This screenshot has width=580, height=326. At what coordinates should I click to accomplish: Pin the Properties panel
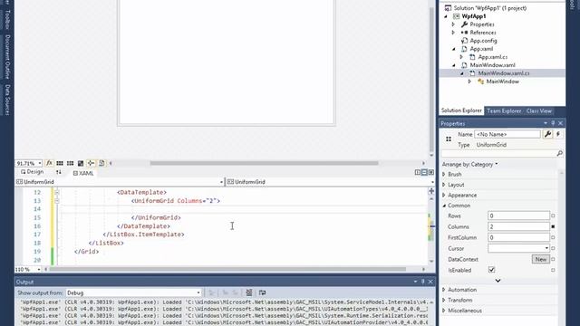tap(553, 123)
